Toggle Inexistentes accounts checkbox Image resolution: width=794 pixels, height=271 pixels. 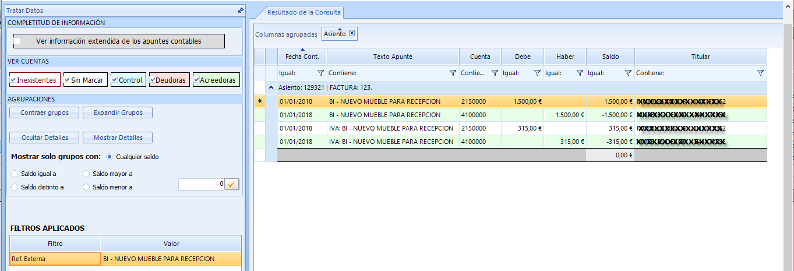[13, 80]
